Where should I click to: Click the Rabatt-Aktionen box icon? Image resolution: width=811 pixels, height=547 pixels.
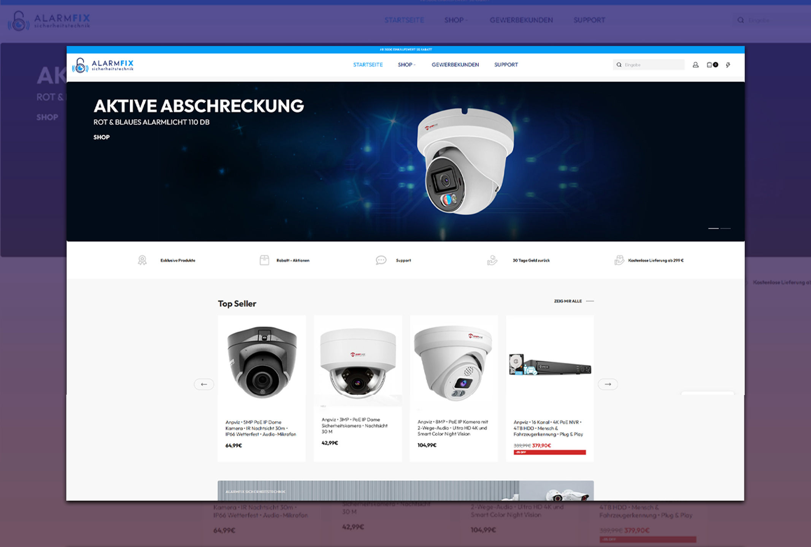click(264, 260)
